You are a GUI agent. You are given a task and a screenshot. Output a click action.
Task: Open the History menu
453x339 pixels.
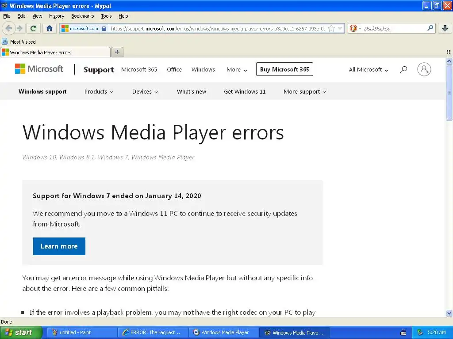tap(57, 16)
